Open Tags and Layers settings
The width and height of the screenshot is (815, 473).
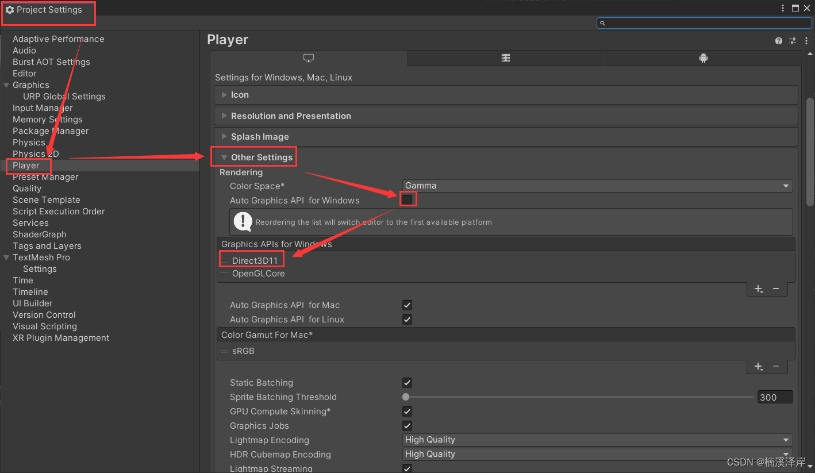coord(47,246)
